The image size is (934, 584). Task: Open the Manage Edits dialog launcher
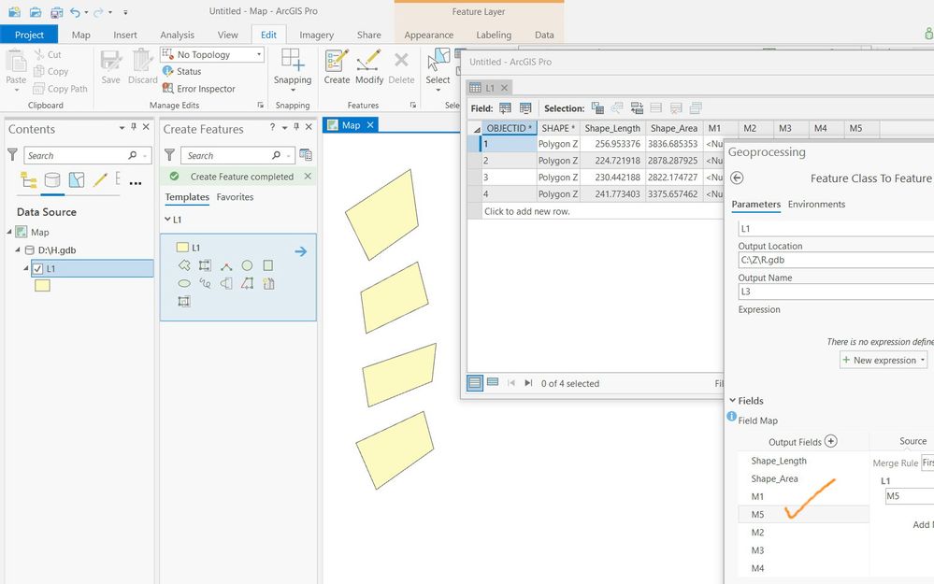point(260,105)
